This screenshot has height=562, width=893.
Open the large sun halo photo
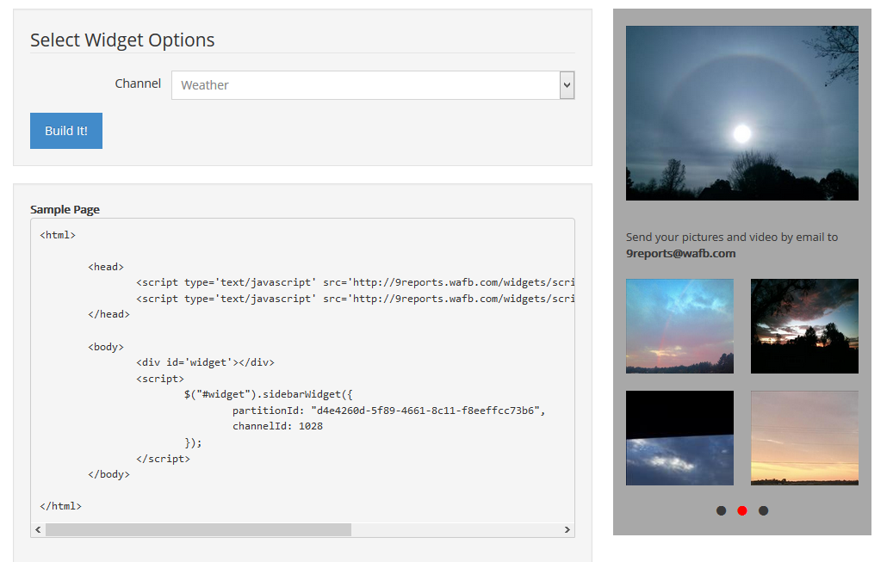pos(742,113)
